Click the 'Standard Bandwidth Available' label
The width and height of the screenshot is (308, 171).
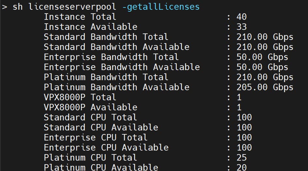(117, 47)
